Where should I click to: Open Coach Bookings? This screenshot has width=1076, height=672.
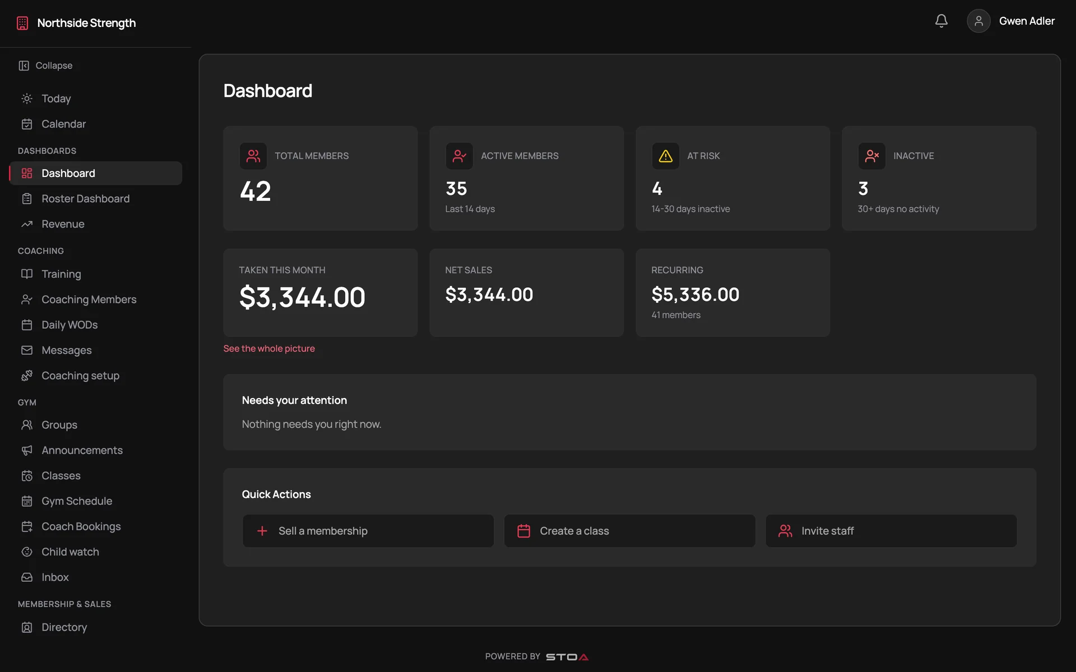pos(96,526)
